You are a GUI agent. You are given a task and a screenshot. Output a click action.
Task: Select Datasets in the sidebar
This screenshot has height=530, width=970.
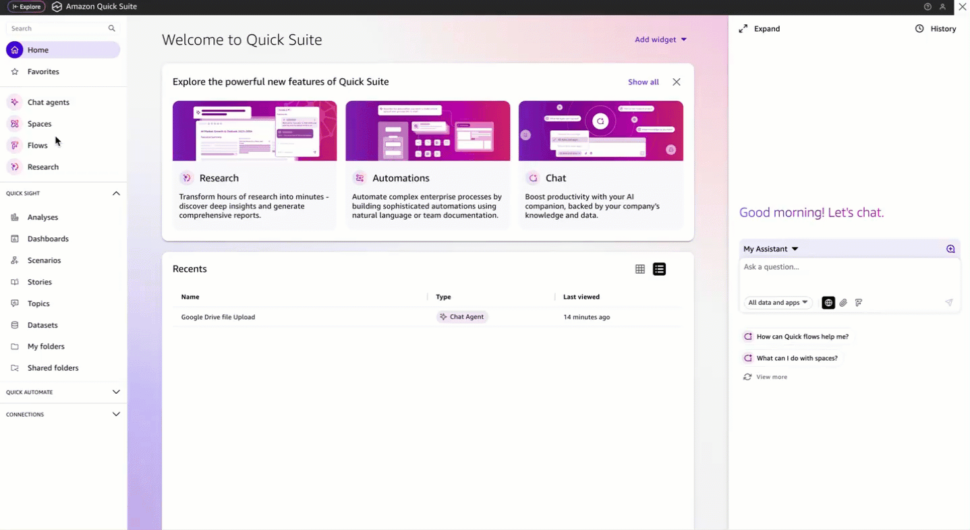pyautogui.click(x=42, y=324)
